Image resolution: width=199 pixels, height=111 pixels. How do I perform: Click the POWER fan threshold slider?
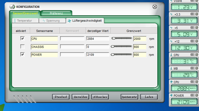pos(121,55)
